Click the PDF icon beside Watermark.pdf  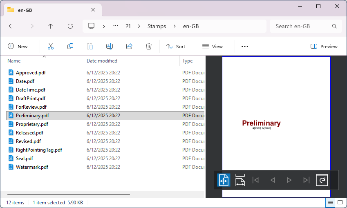click(x=11, y=167)
